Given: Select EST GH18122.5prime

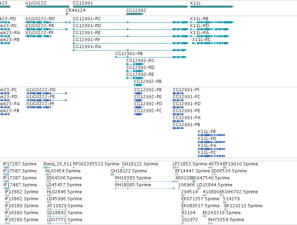Looking at the screenshot, I should tap(113, 174).
